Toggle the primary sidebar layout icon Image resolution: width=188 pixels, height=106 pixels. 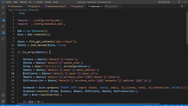click(160, 2)
